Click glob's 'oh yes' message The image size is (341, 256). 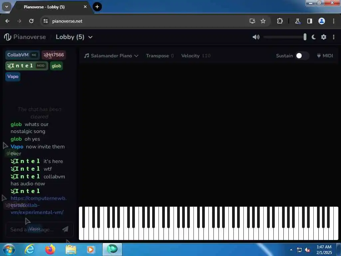point(32,139)
